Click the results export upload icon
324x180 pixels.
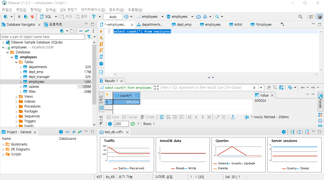(233, 117)
